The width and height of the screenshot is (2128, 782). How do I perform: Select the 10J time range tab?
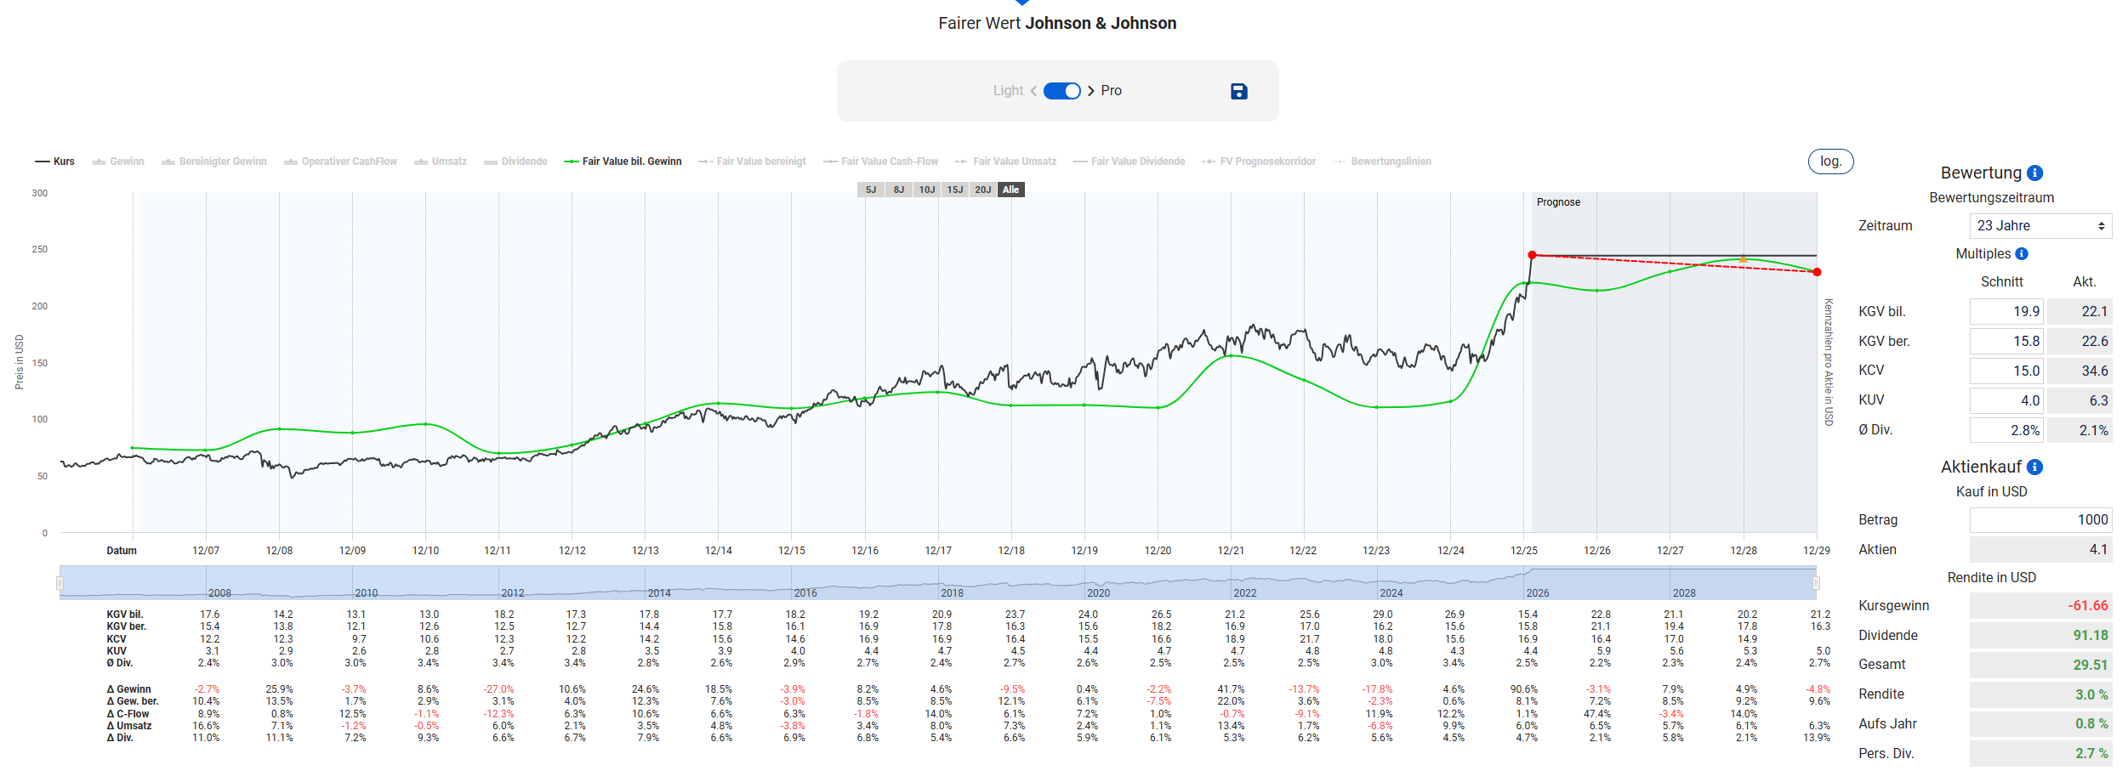926,190
